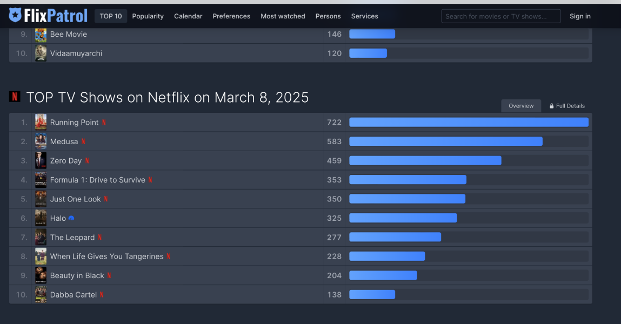This screenshot has height=324, width=621.
Task: Click the Paramount icon next to Halo
Action: [x=71, y=218]
